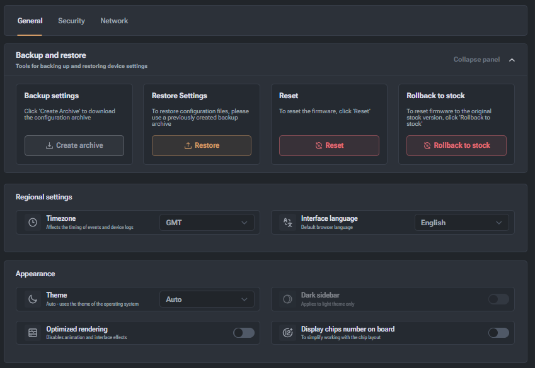This screenshot has width=535, height=368.
Task: Click the Rollback to stock button
Action: click(456, 145)
